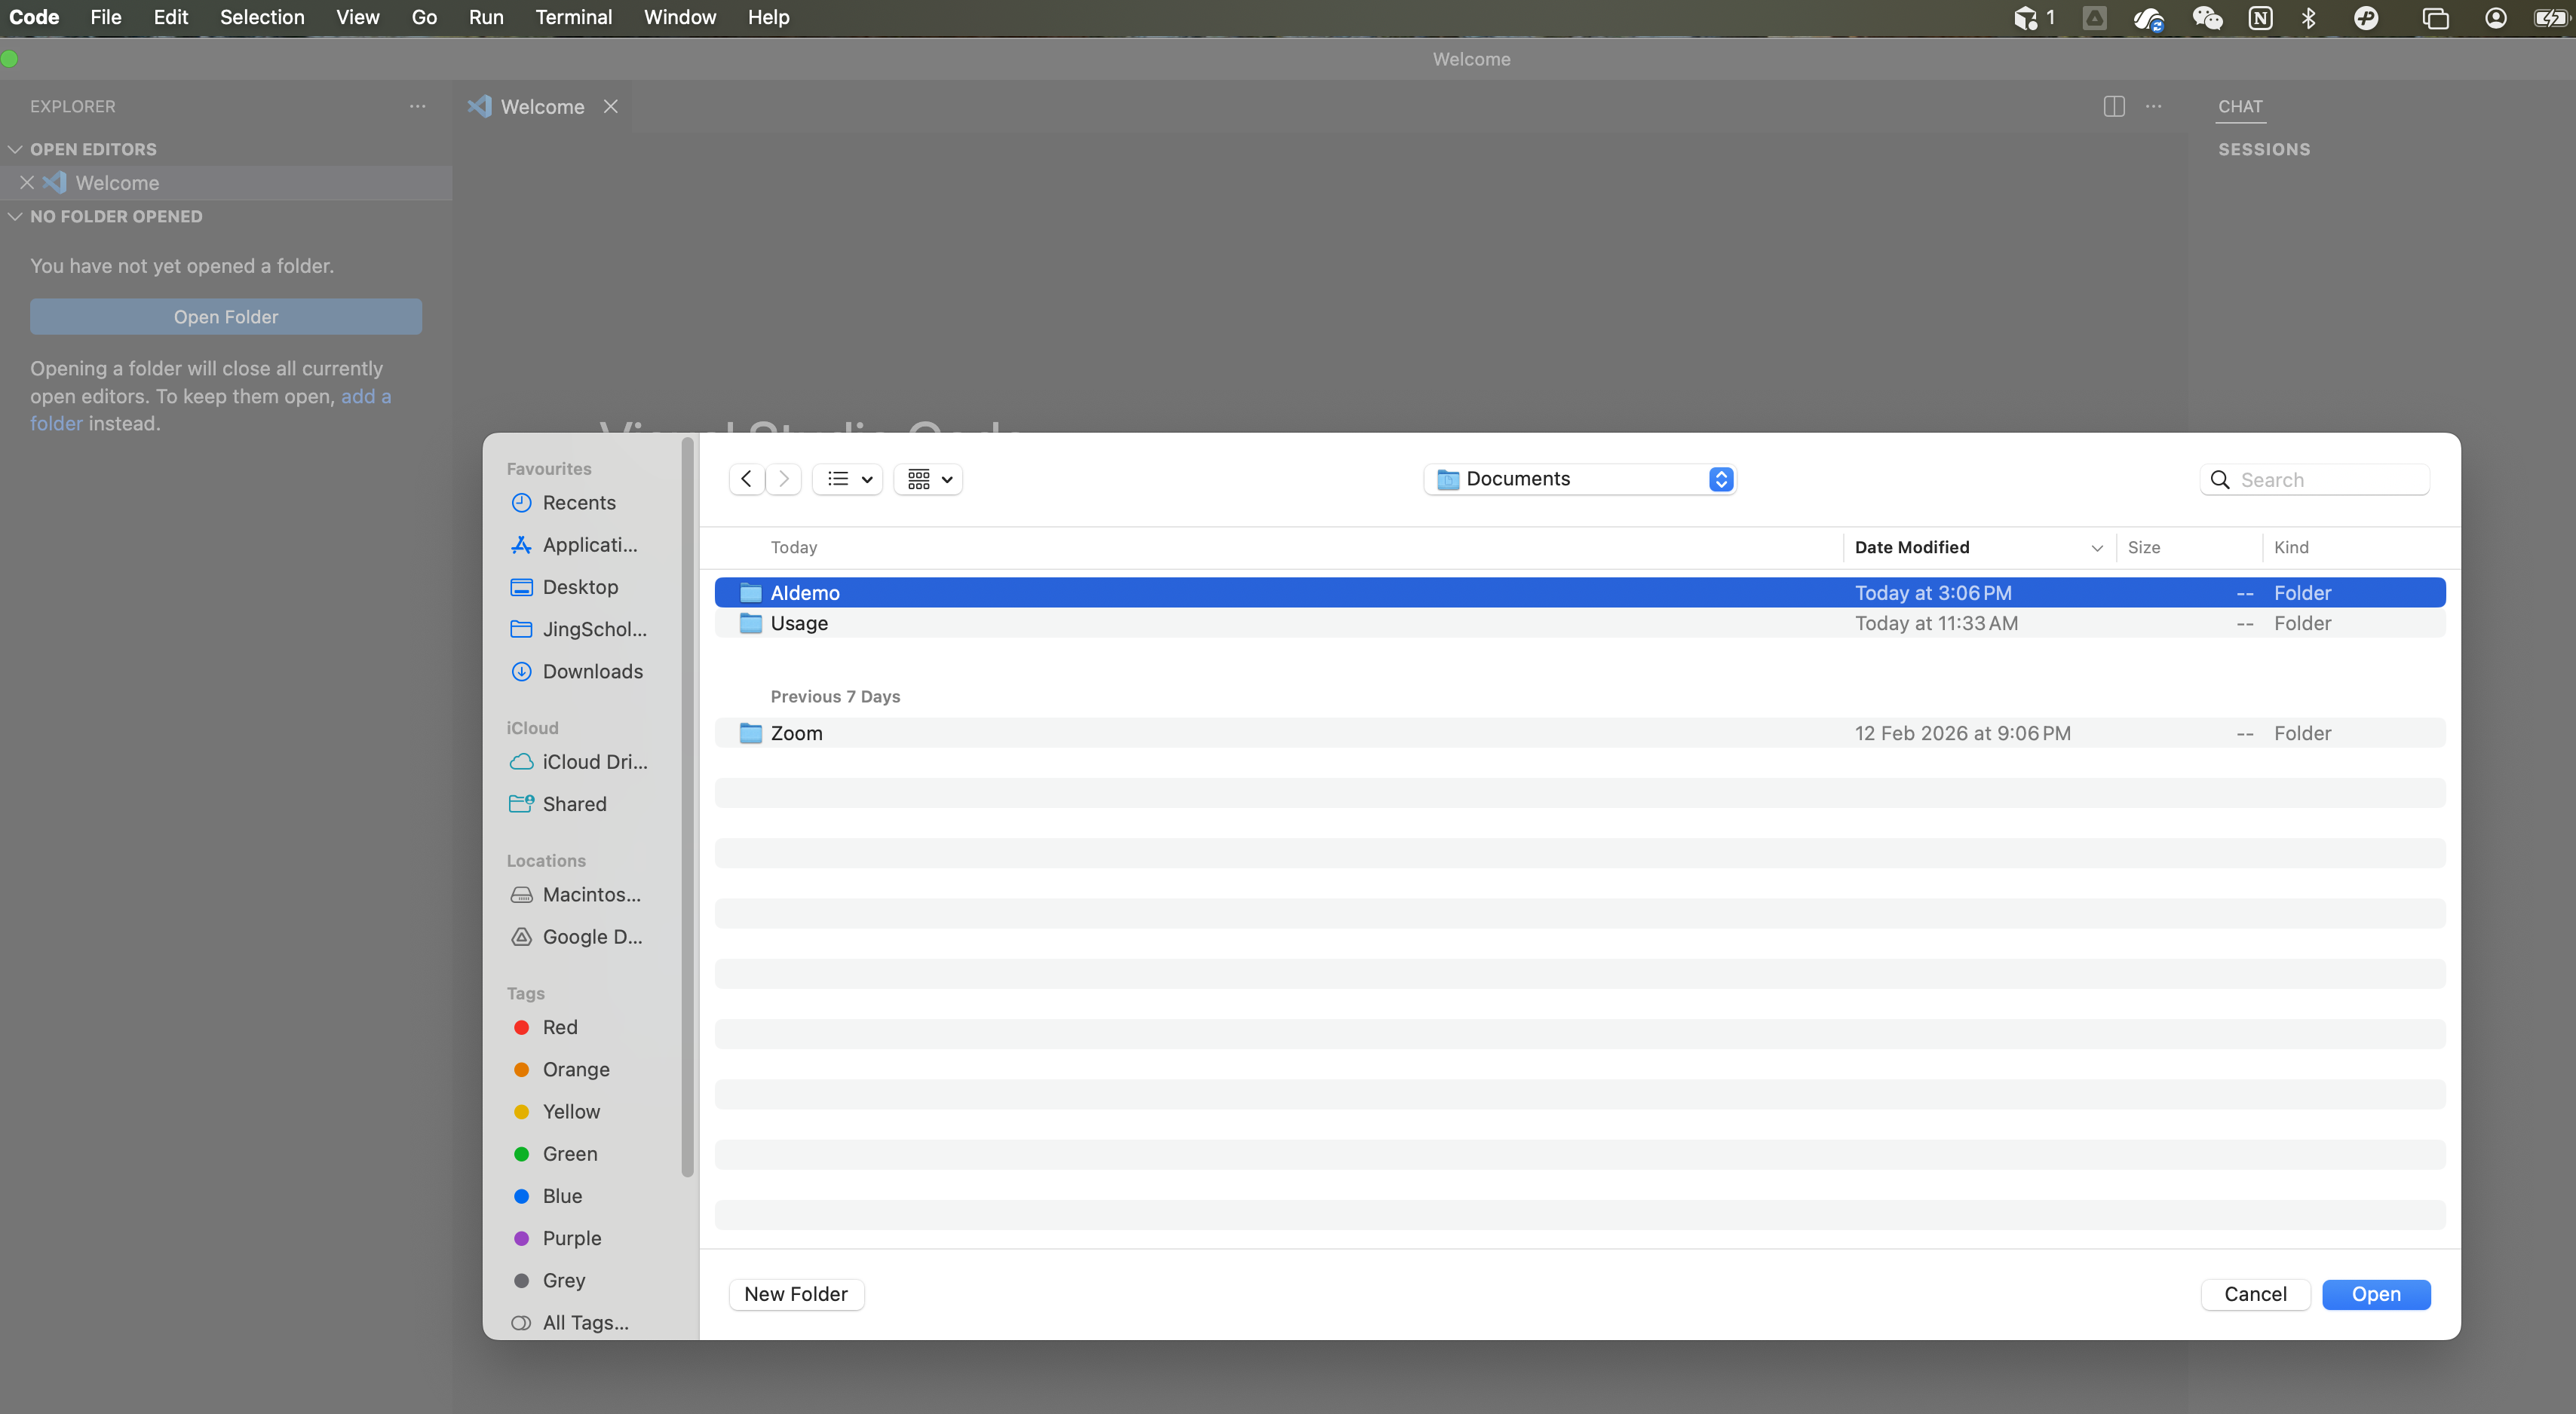
Task: Open the Go menu
Action: (424, 17)
